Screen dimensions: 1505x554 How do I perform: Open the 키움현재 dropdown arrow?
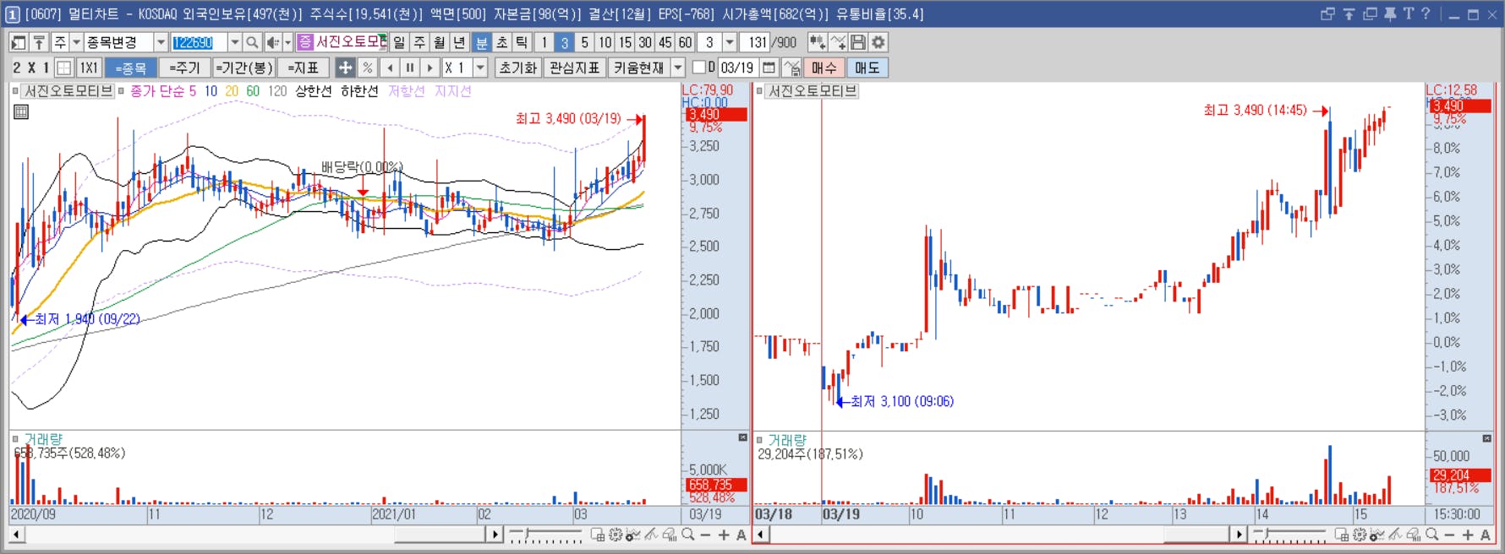click(x=677, y=68)
